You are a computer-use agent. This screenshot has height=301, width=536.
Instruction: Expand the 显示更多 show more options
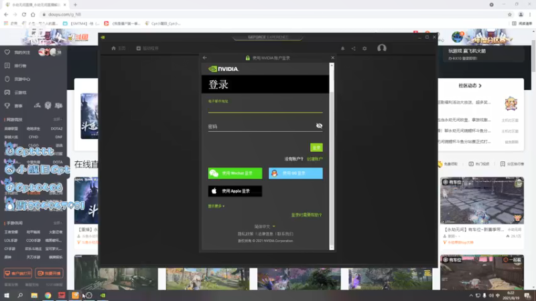(216, 206)
